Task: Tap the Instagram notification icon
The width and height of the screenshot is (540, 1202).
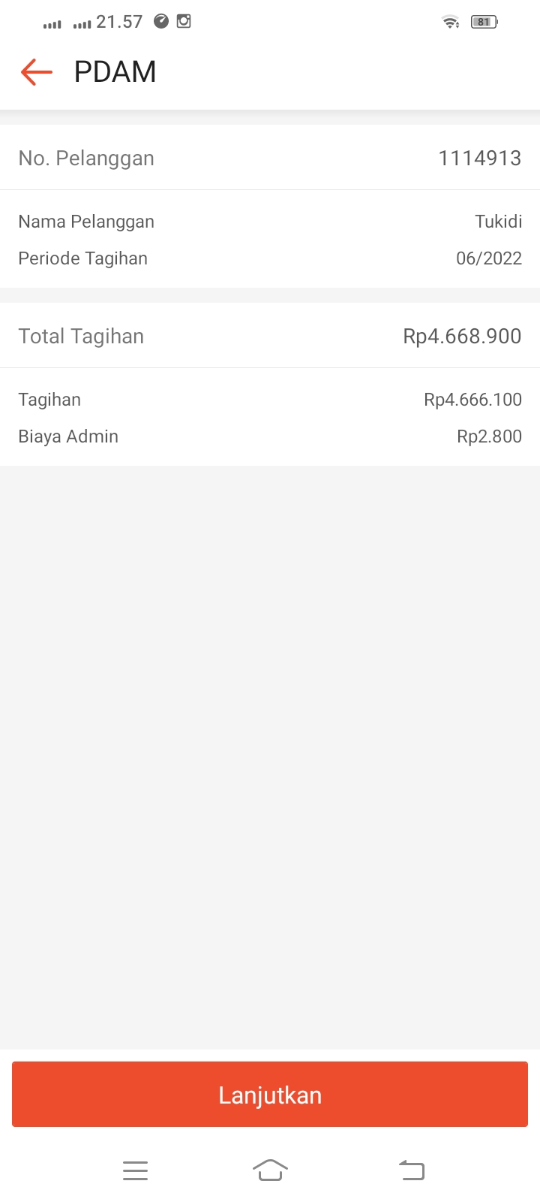Action: [x=184, y=21]
